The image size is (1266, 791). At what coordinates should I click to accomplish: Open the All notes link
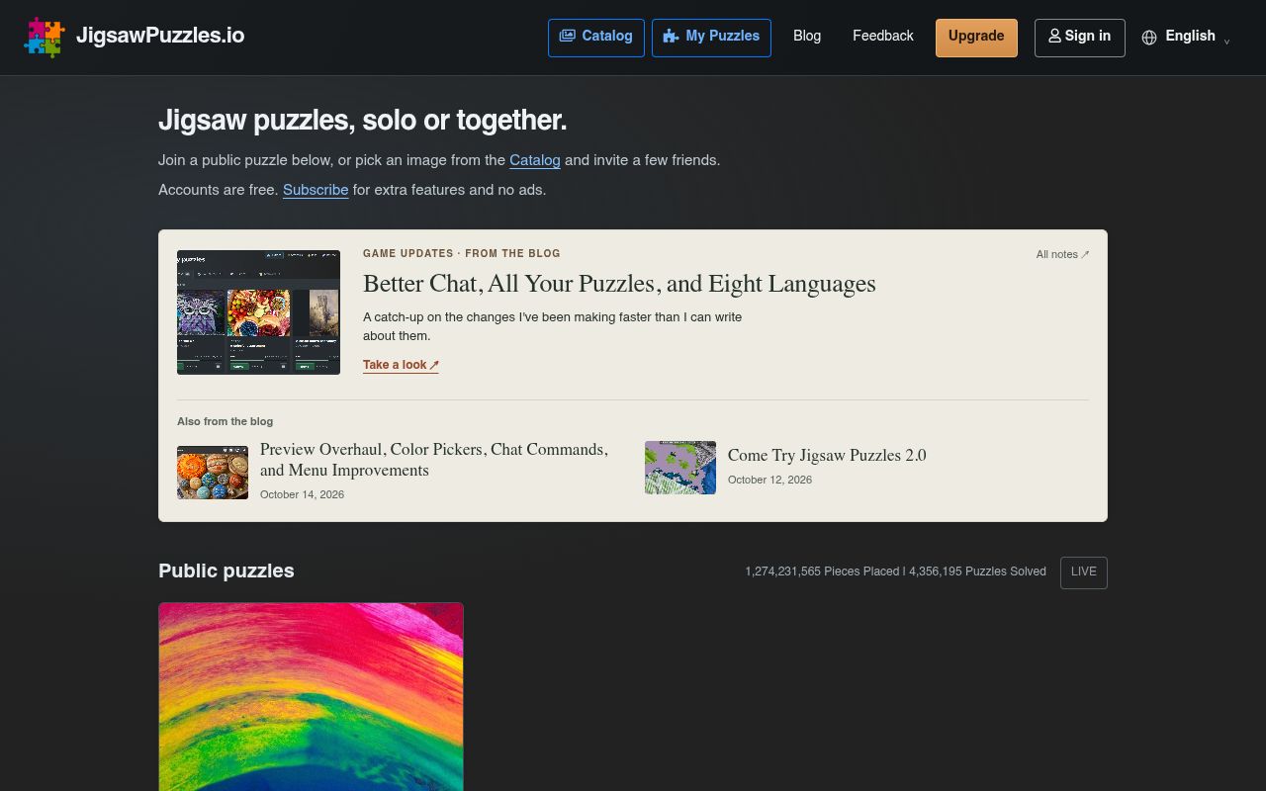1062,254
